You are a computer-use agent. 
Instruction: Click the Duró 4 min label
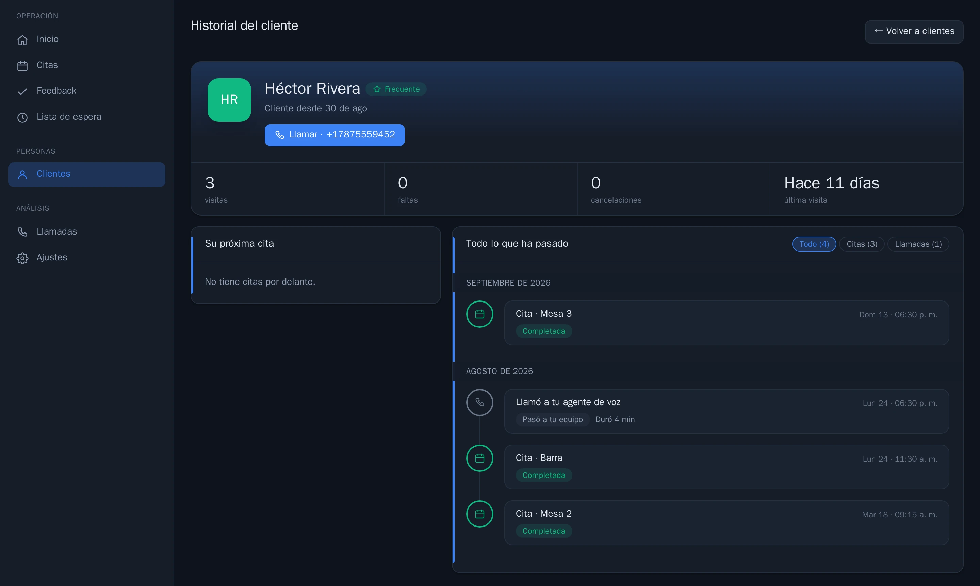click(615, 420)
